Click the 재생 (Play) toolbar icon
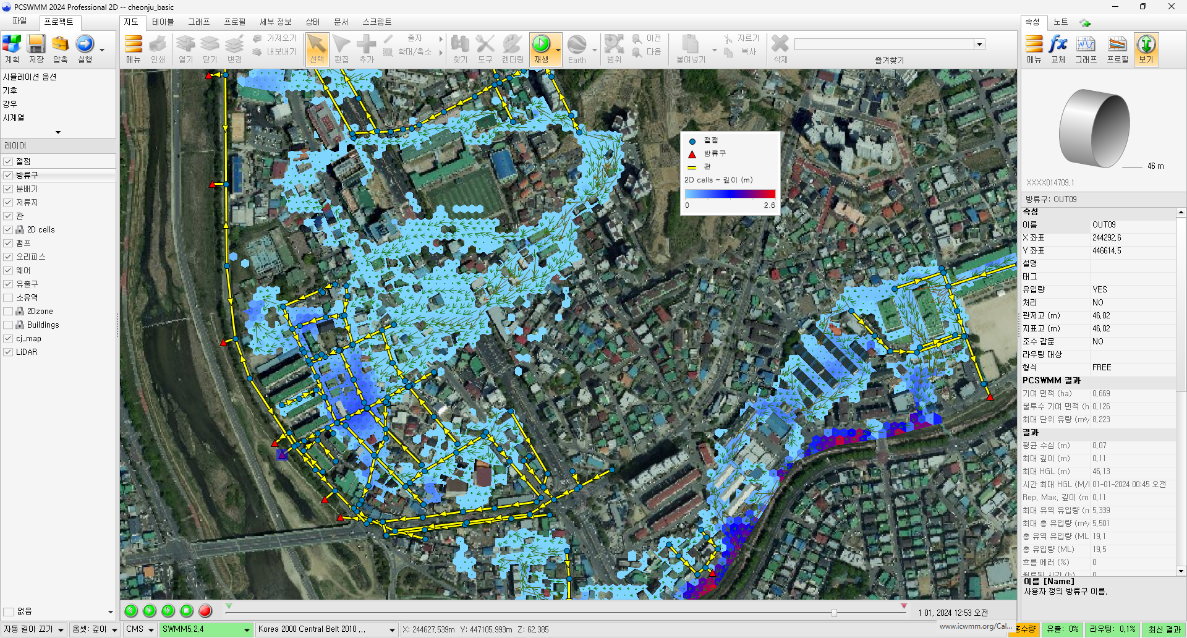The image size is (1187, 638). pyautogui.click(x=541, y=45)
